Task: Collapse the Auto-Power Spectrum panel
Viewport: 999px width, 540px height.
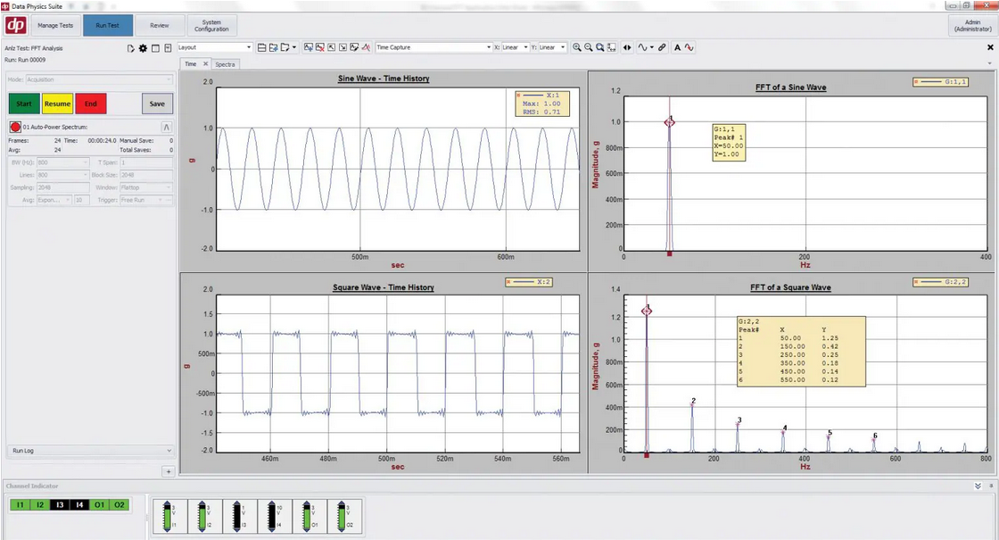Action: point(166,128)
